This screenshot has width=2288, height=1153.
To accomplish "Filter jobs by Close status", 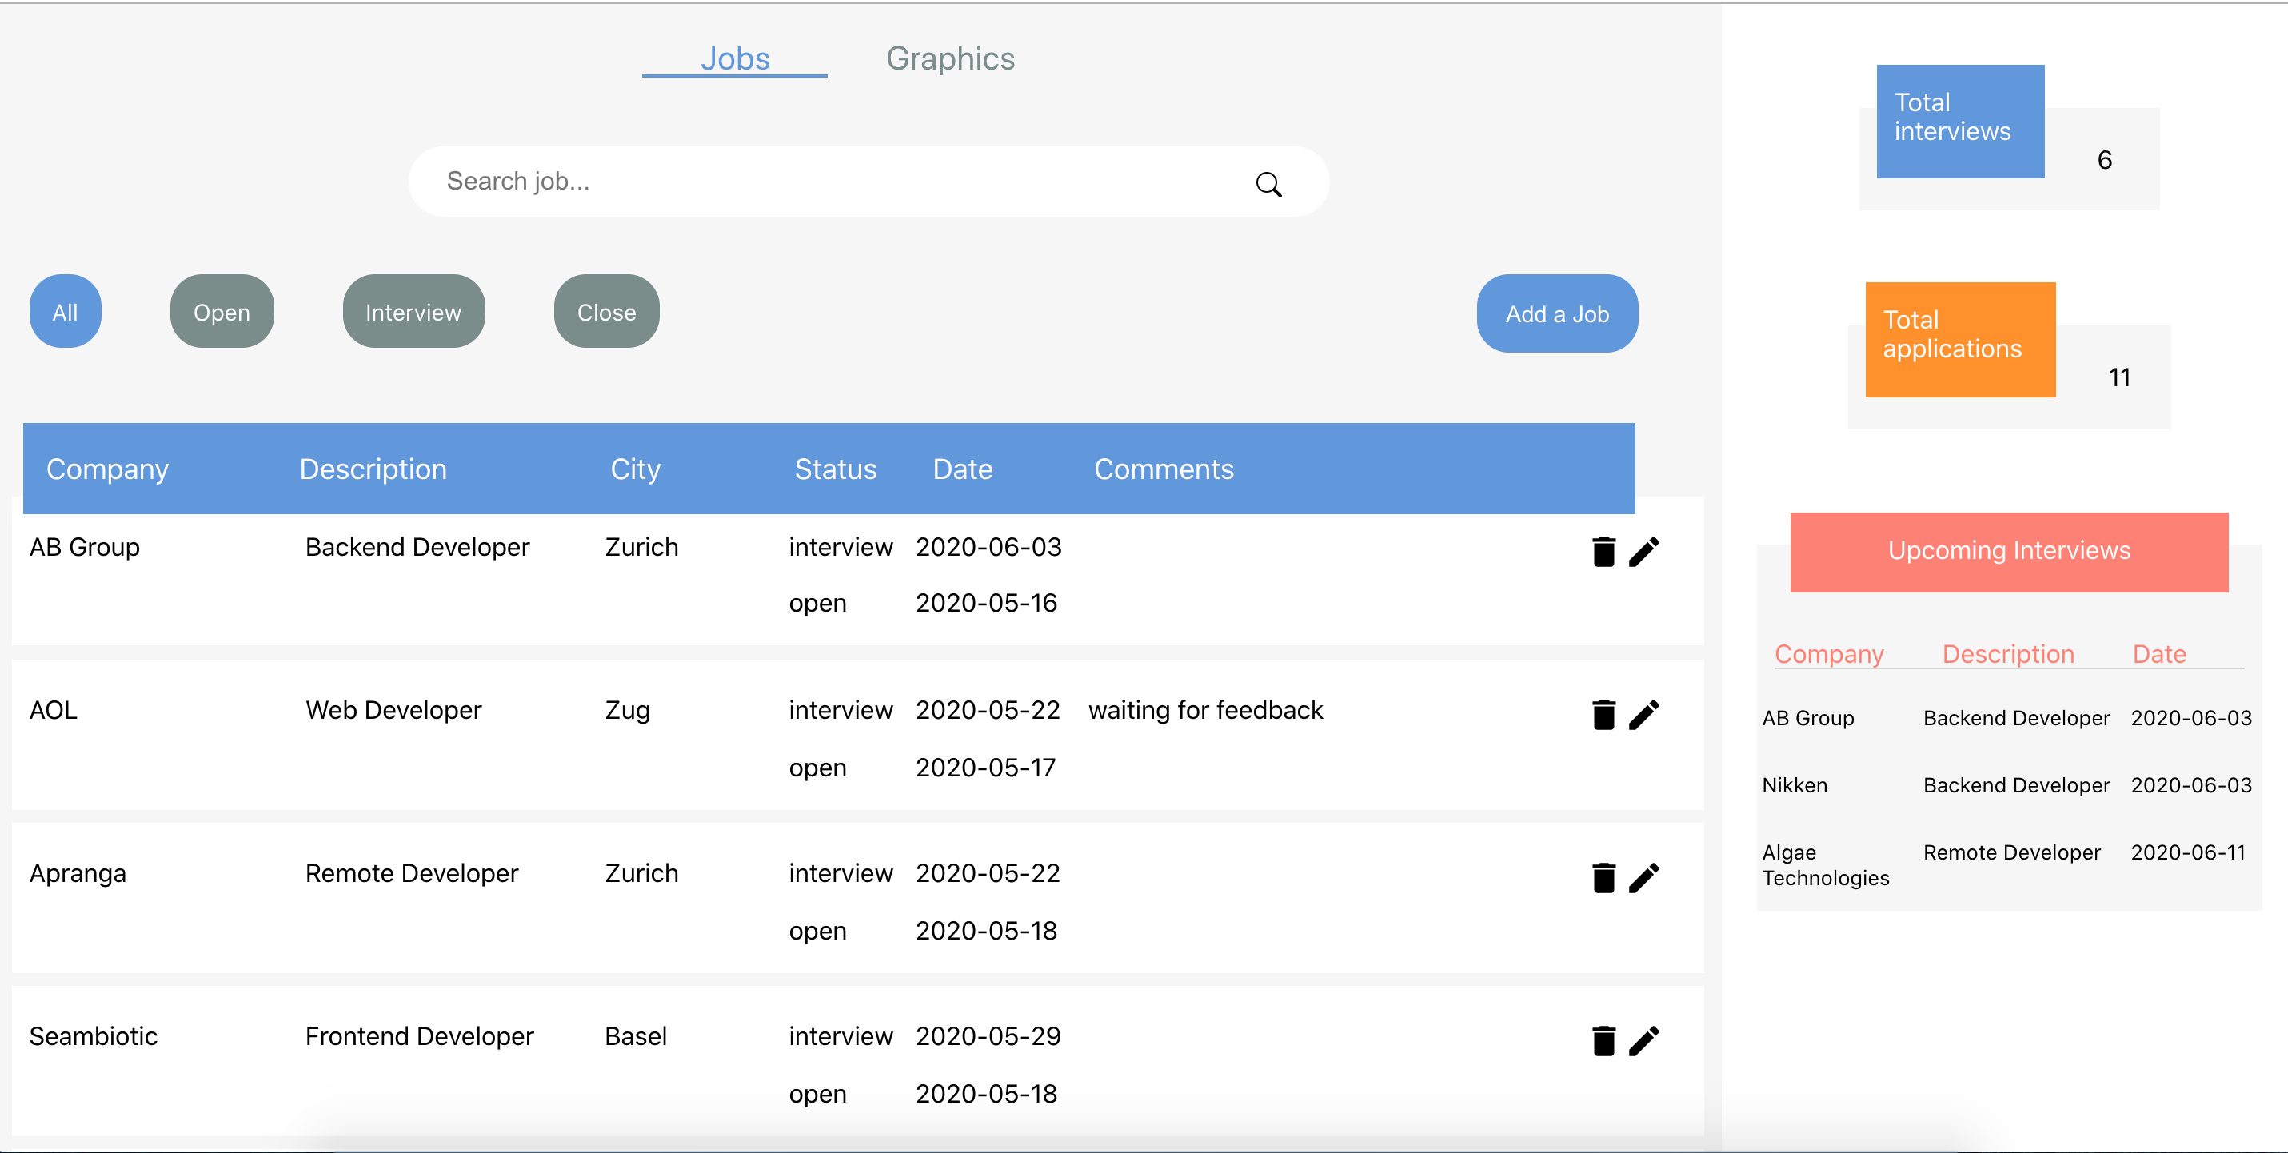I will click(605, 312).
